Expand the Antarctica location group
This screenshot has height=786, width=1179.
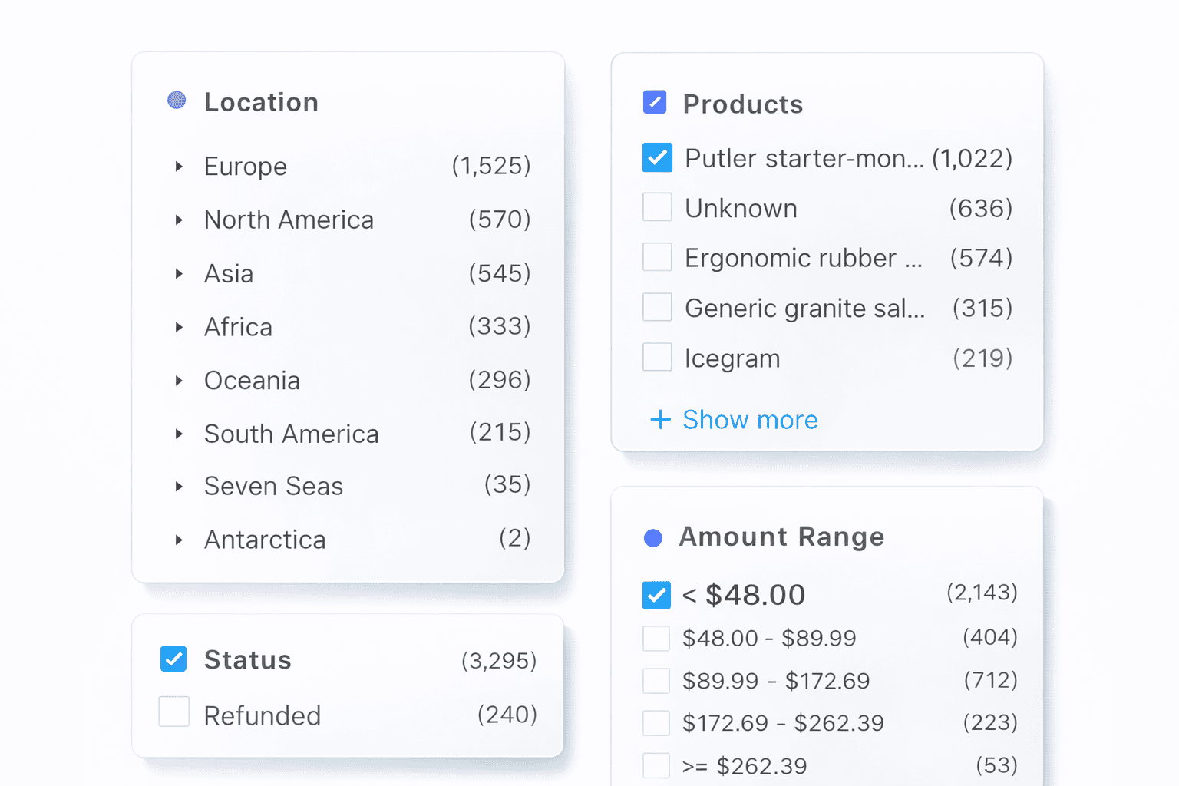point(179,540)
